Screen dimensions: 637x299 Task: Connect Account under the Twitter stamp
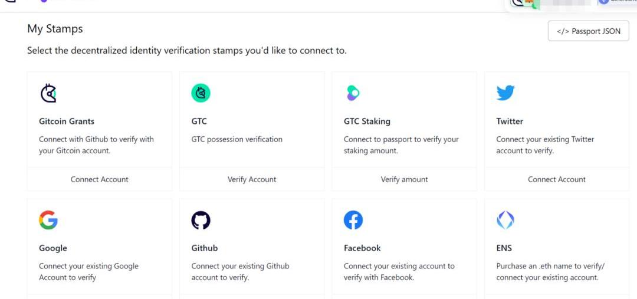557,179
